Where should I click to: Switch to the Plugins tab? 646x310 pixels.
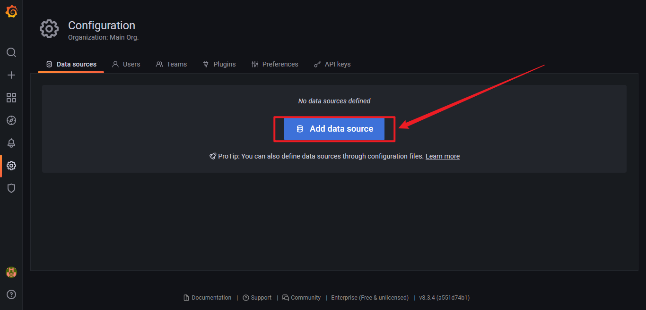(x=219, y=64)
